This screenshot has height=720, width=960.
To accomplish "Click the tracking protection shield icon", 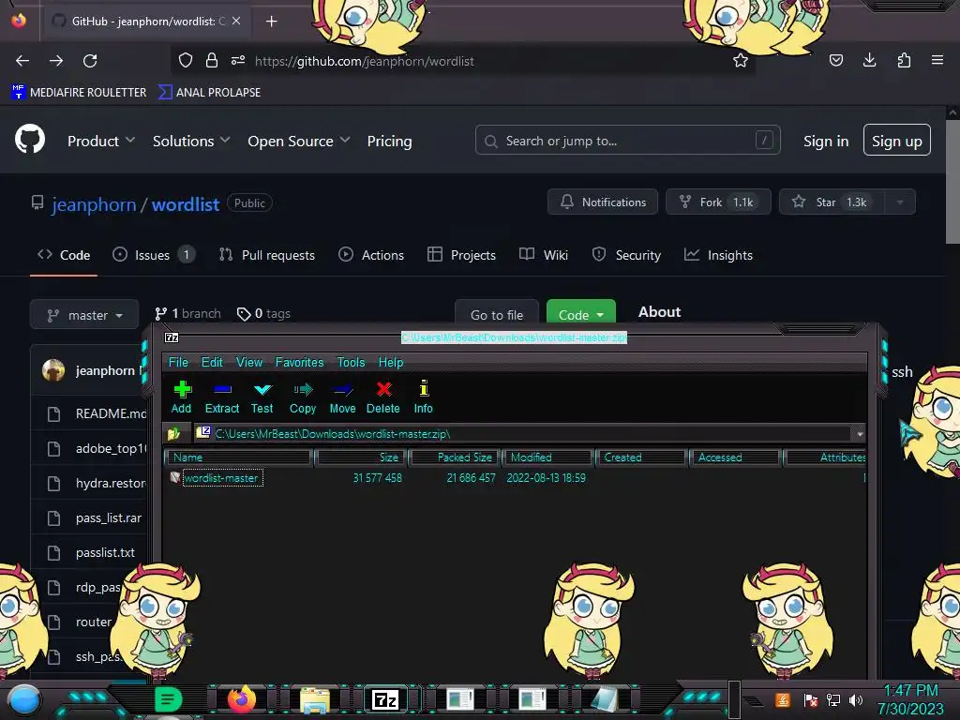I will [x=186, y=60].
